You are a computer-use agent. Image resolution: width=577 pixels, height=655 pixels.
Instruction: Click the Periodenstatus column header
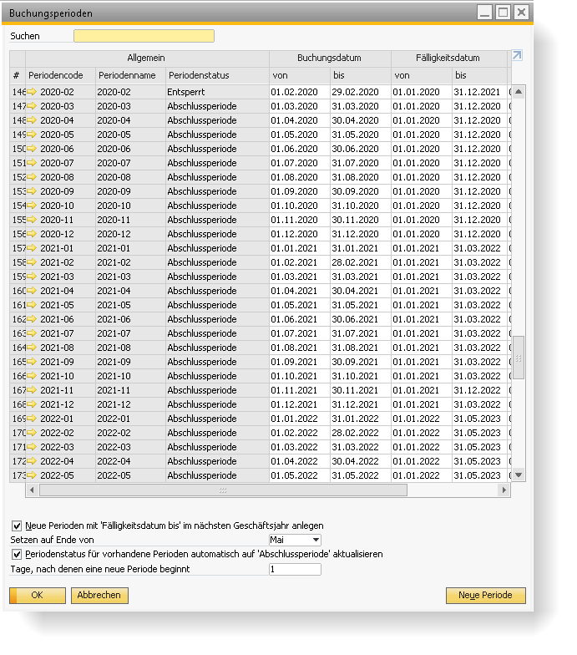click(x=216, y=75)
